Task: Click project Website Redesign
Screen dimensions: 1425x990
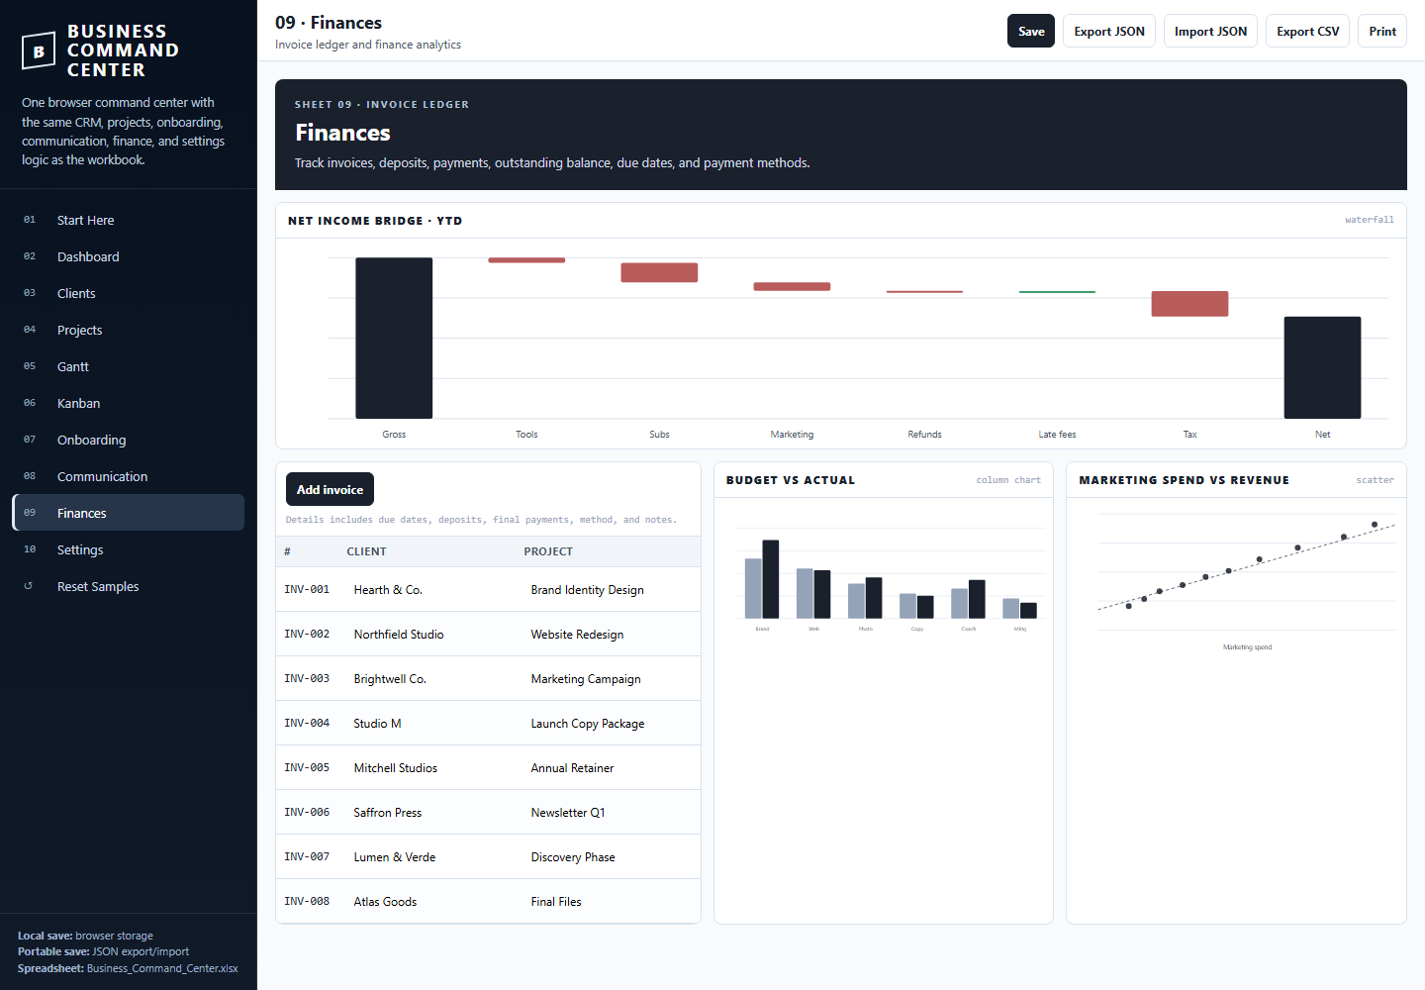Action: (577, 634)
